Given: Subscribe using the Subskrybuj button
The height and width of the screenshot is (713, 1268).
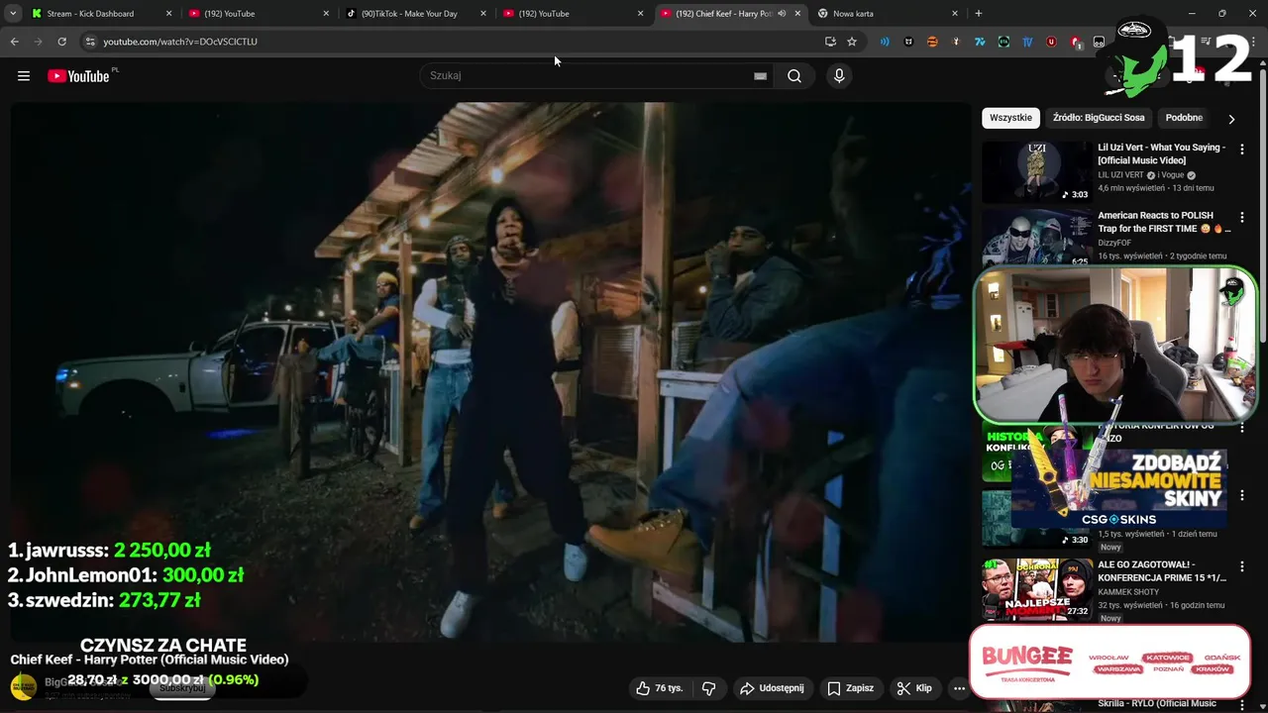Looking at the screenshot, I should 182,688.
